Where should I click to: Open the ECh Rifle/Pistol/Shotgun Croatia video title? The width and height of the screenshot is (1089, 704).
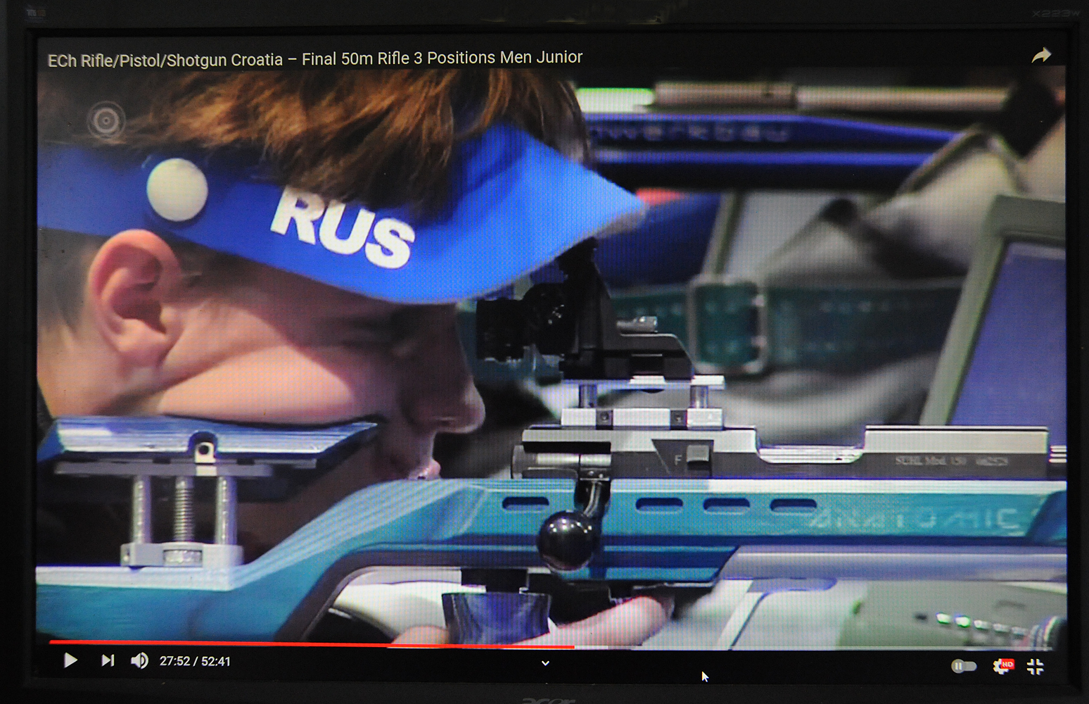click(x=314, y=59)
